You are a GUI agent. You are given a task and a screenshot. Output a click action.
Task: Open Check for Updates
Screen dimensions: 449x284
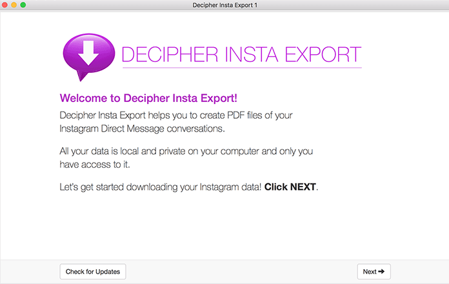(93, 271)
